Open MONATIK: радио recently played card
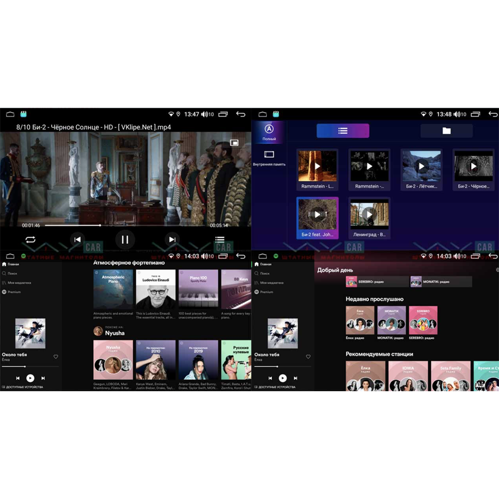 pyautogui.click(x=391, y=323)
